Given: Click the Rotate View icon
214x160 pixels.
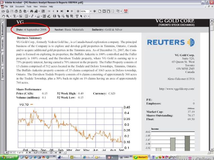Looking at the screenshot, I should click(118, 11).
